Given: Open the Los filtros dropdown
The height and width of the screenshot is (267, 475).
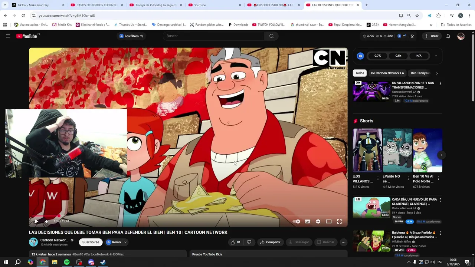Looking at the screenshot, I should tap(131, 36).
